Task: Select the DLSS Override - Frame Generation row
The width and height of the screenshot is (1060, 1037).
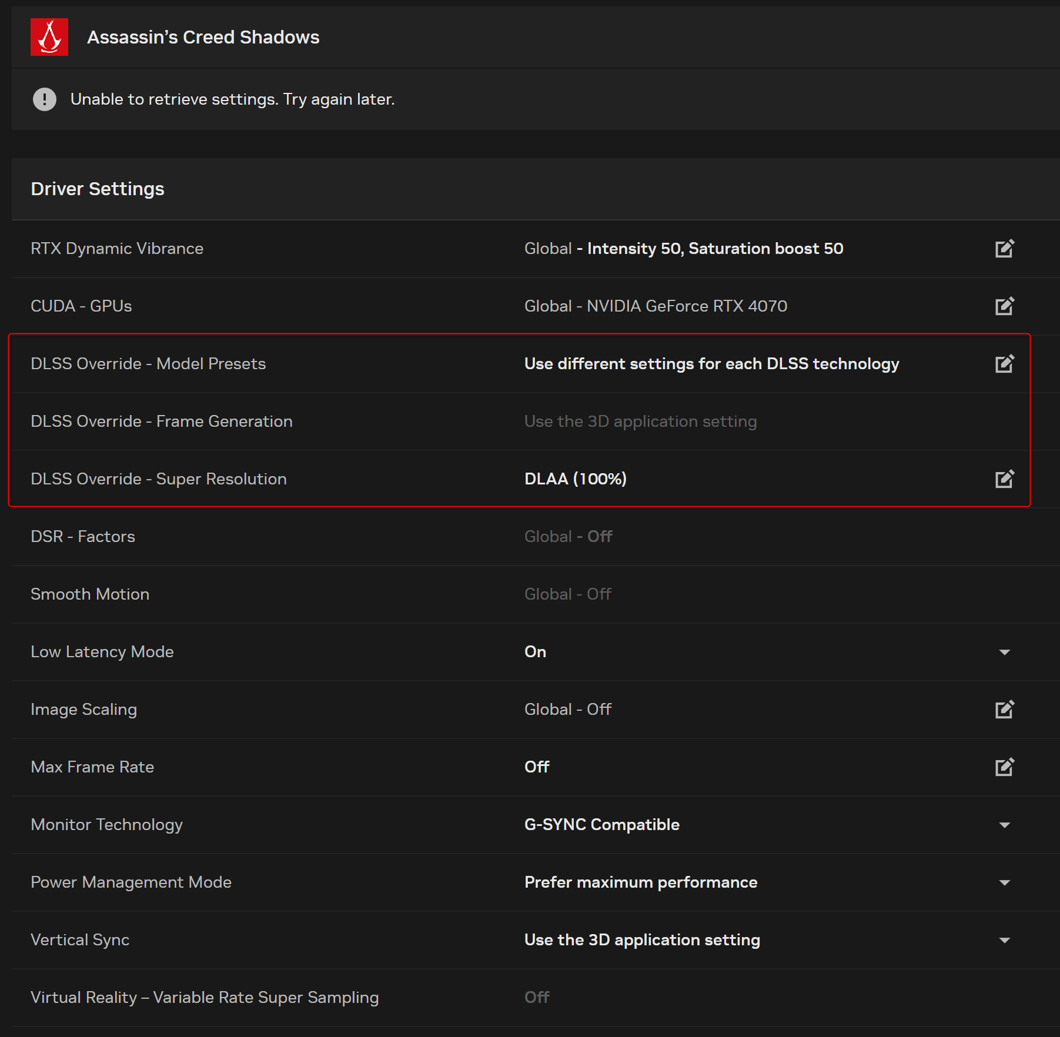Action: pos(162,422)
